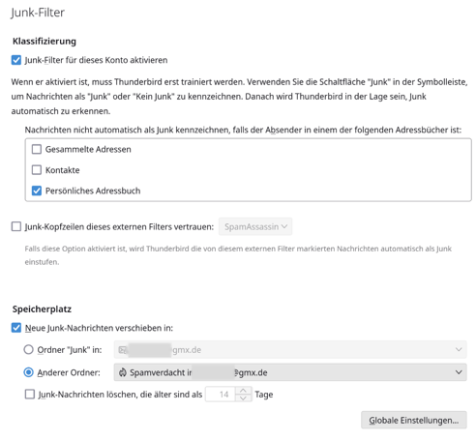Click the Persönliches Adressbuch label text
The image size is (476, 441).
(93, 191)
